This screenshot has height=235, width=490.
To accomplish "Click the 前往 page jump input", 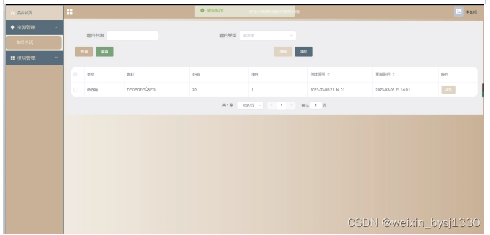I will click(315, 105).
